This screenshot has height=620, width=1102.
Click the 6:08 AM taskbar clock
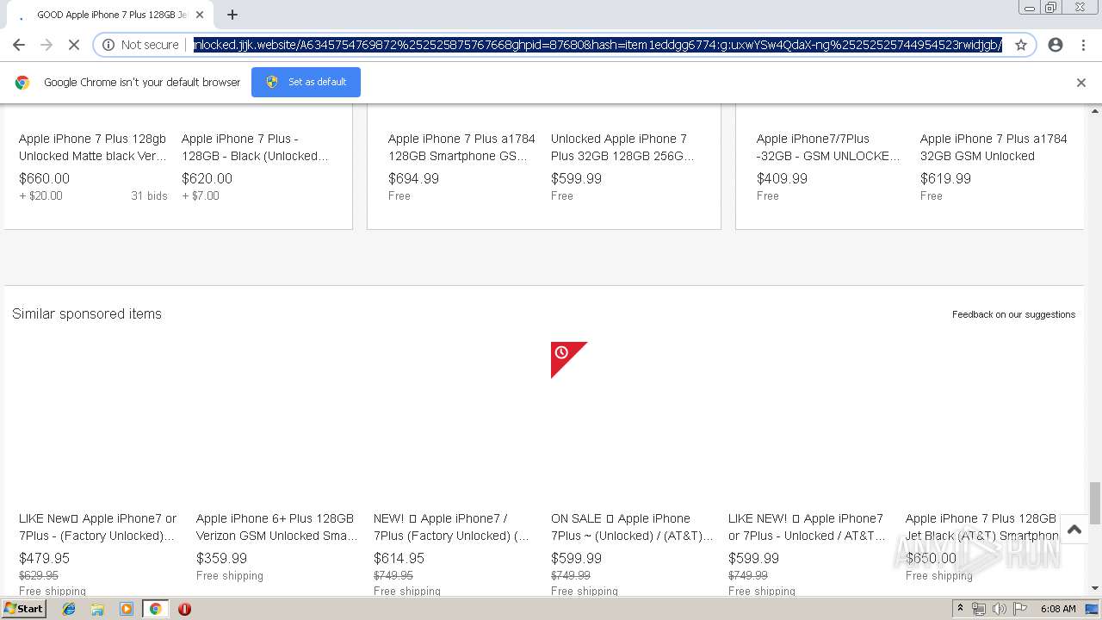[x=1058, y=609]
